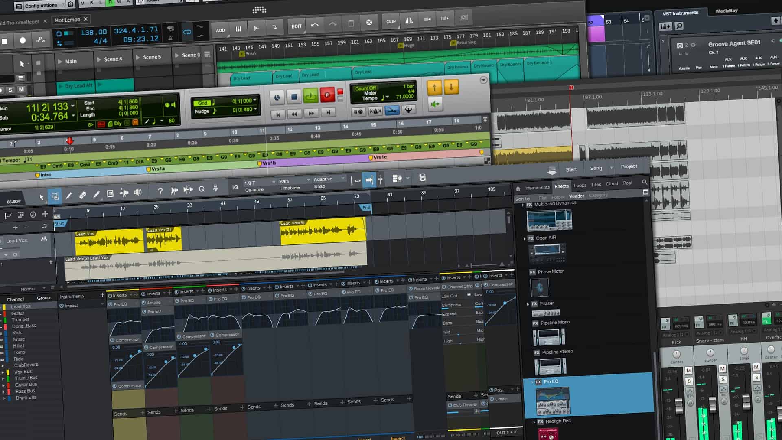Click the EDIT button in top toolbar
The width and height of the screenshot is (782, 440).
coord(297,26)
